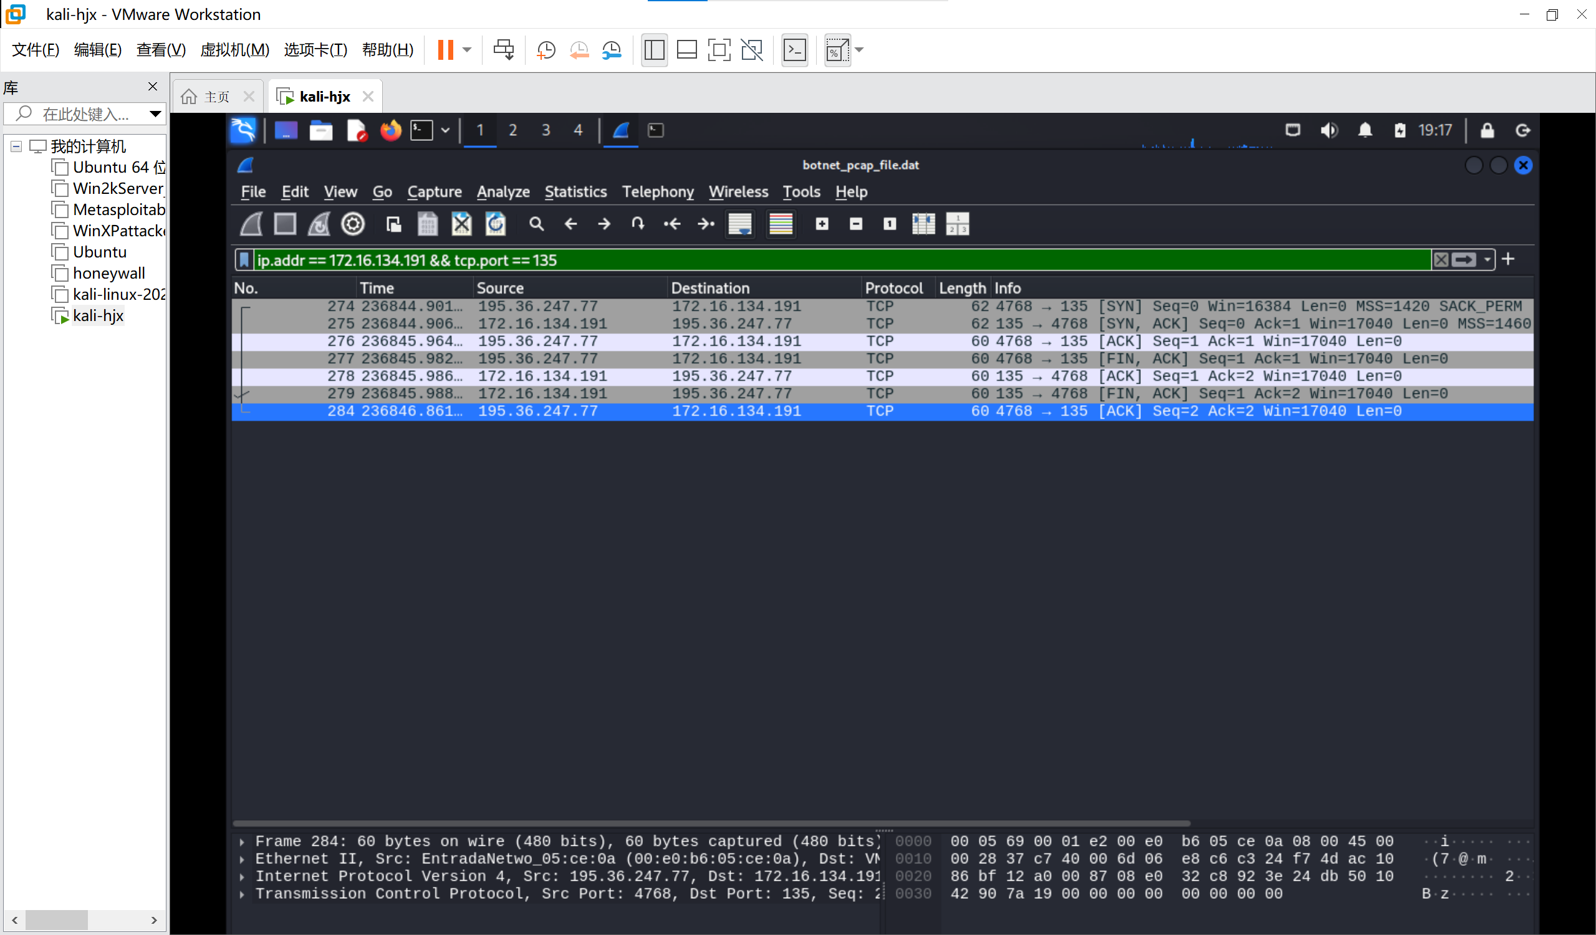Toggle auto-scroll to last packet
Screen dimensions: 1596x935
740,224
